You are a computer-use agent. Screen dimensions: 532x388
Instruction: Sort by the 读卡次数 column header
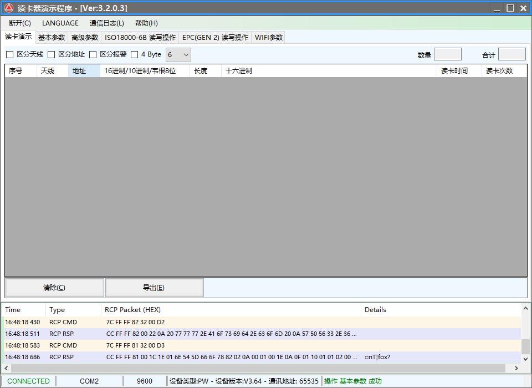coord(499,71)
